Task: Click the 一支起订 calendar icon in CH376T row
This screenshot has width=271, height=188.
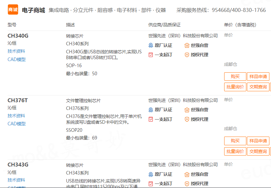Action: pyautogui.click(x=151, y=119)
